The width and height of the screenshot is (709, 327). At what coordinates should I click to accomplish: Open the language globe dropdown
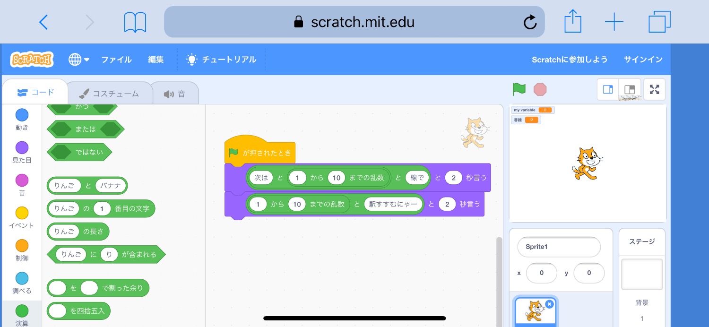79,60
